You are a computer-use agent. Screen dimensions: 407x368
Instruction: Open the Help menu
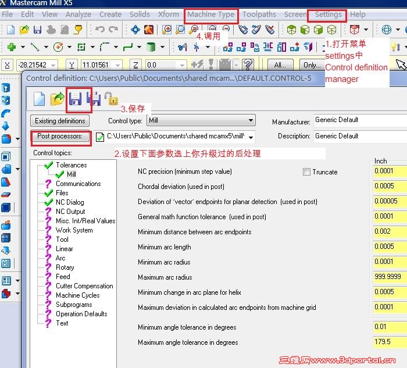pos(358,15)
